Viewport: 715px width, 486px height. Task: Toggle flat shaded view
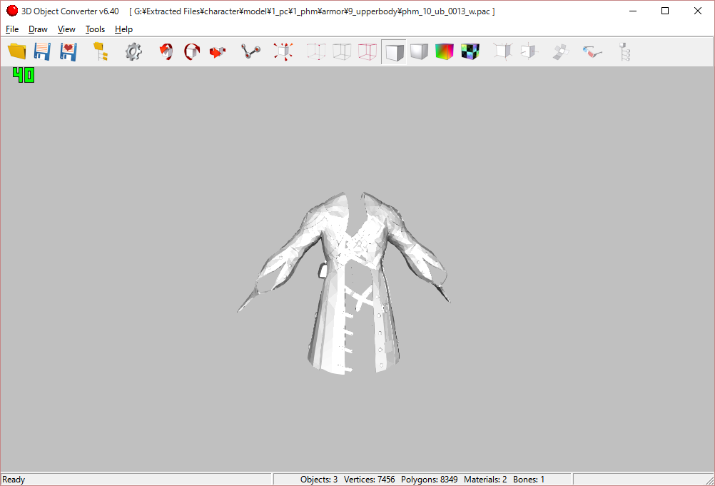click(393, 51)
